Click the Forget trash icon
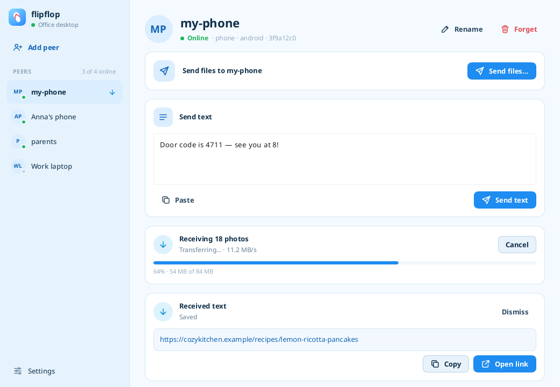Viewport: 560px width, 387px height. point(505,29)
